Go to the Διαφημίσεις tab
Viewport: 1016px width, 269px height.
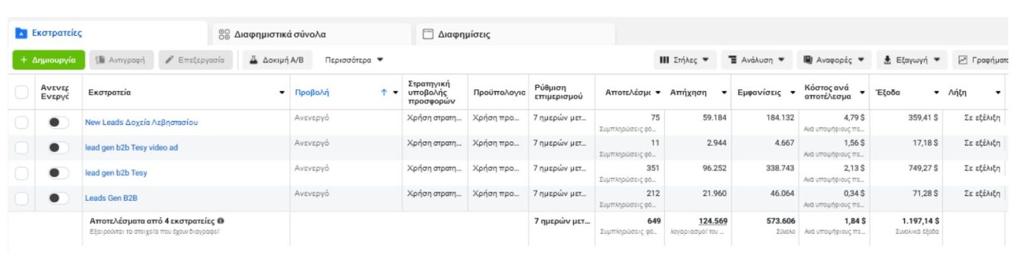click(x=515, y=34)
